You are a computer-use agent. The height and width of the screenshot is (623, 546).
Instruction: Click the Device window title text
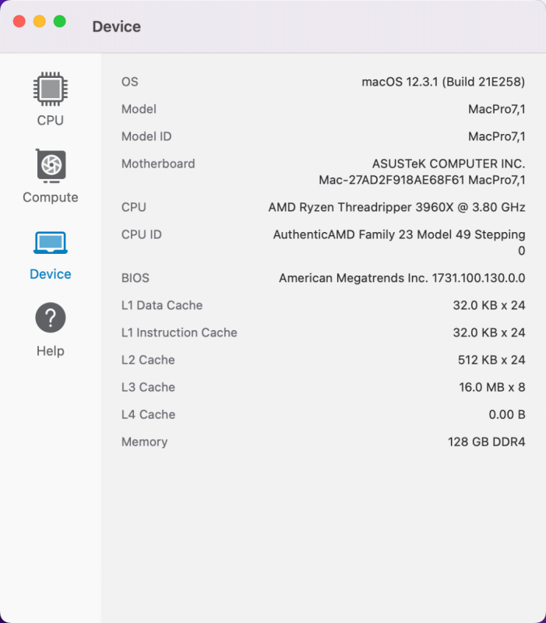pyautogui.click(x=116, y=26)
